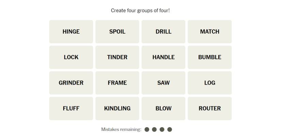Choose the KINDLING tile
281x140 pixels.
117,108
